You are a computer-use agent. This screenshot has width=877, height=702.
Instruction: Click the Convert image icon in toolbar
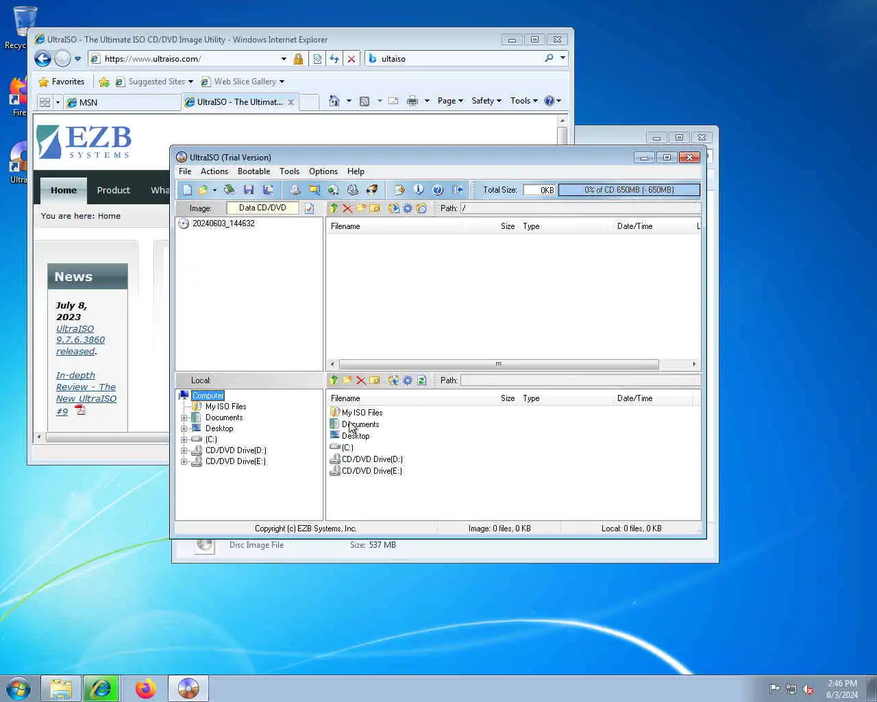click(x=333, y=190)
